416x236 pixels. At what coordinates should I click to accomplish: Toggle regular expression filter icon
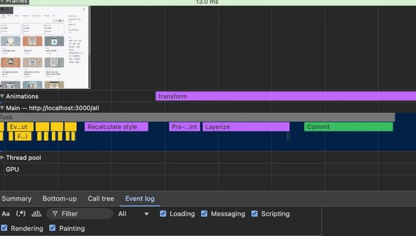click(x=21, y=214)
